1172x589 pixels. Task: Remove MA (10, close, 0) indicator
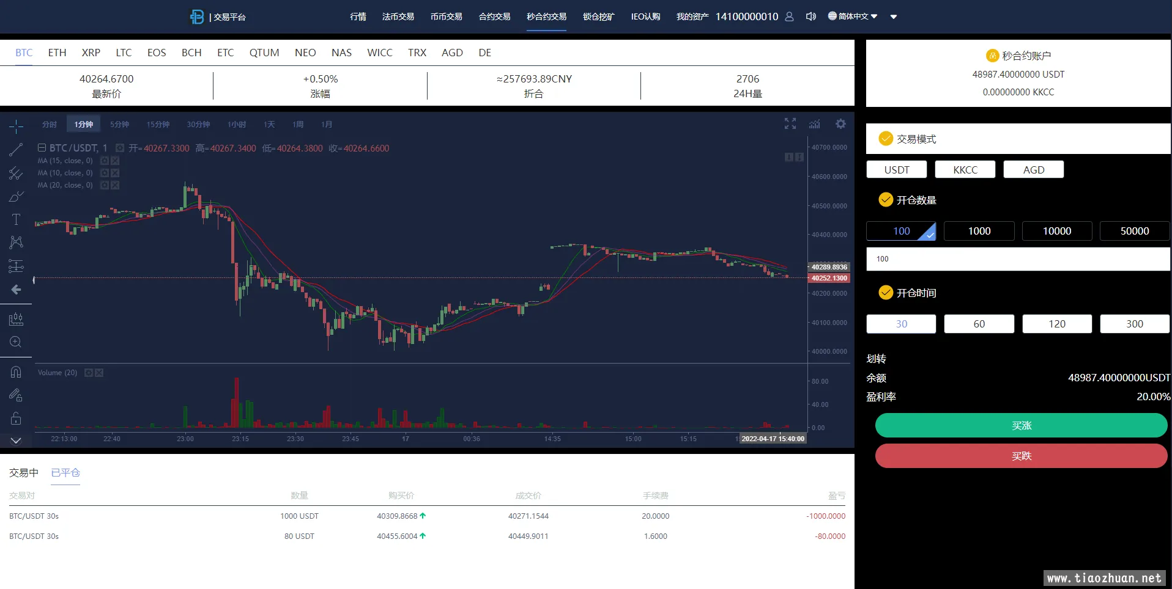pyautogui.click(x=115, y=173)
